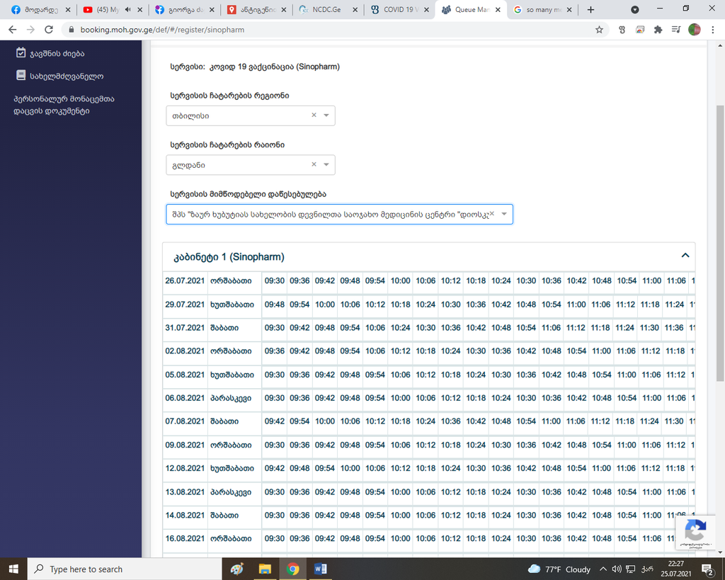This screenshot has height=580, width=725.
Task: Open Chrome three-dot menu
Action: [x=712, y=30]
